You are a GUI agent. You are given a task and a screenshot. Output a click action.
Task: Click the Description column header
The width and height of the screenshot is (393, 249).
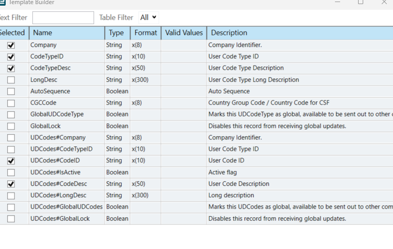(300, 33)
